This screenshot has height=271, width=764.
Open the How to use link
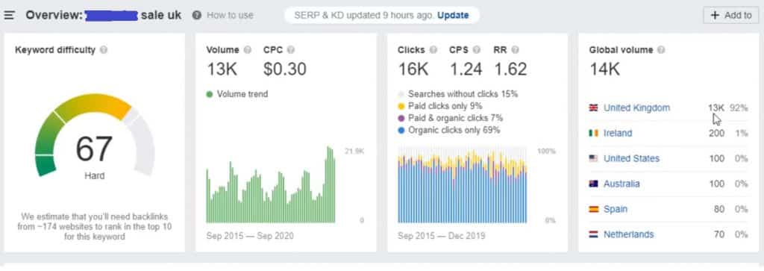230,15
